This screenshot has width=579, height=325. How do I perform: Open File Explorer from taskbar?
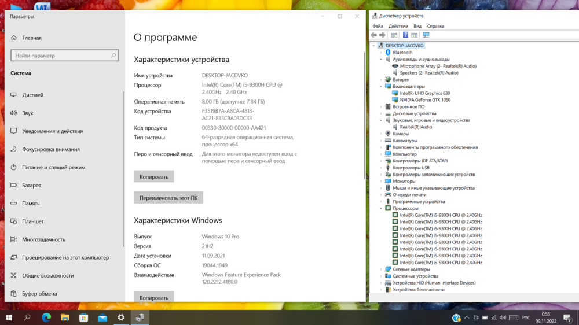(65, 317)
